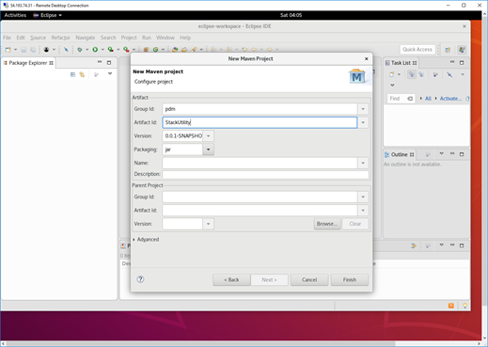Viewport: 488px width, 347px height.
Task: Click the clock Sat 04:05 in top bar
Action: click(291, 15)
